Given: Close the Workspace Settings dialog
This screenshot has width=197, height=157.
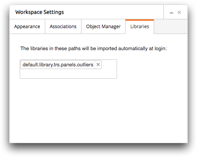Looking at the screenshot, I should pos(179,12).
